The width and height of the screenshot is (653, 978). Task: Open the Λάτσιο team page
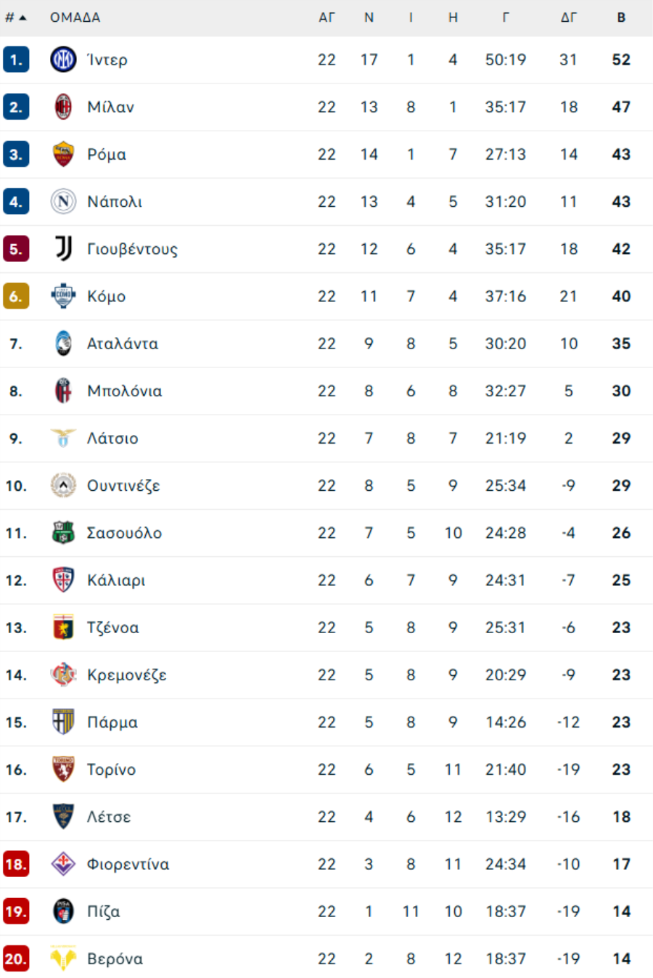tap(112, 438)
